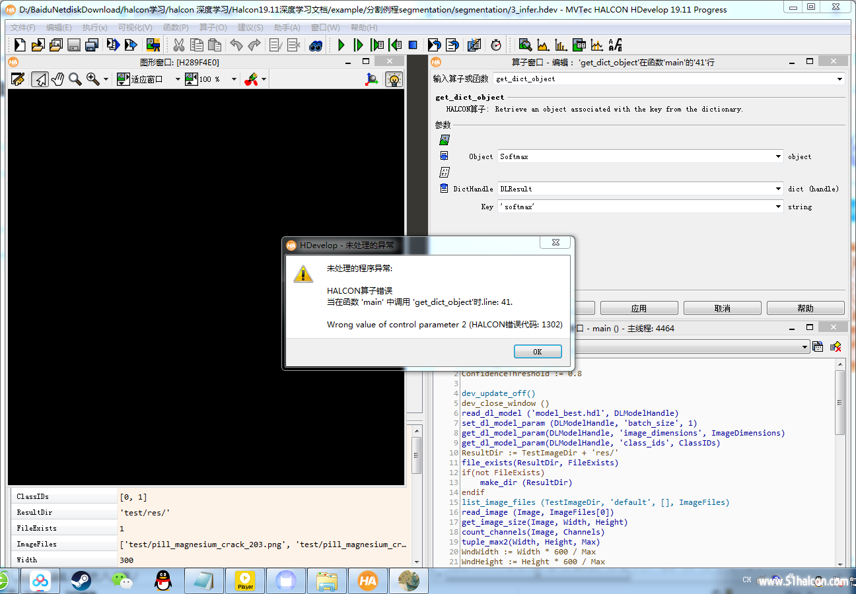856x594 pixels.
Task: Toggle the select pointer tool
Action: pos(40,79)
